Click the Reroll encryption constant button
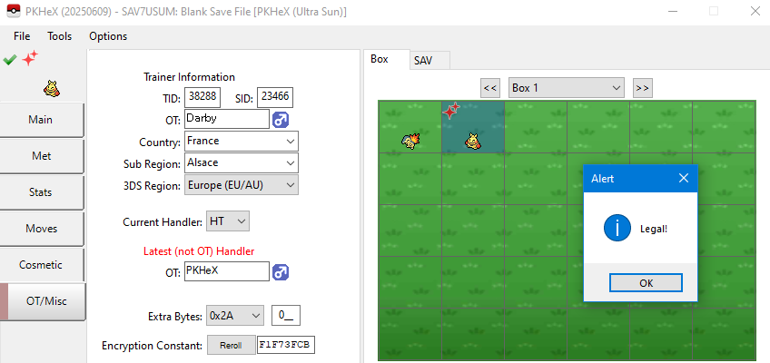The width and height of the screenshot is (770, 363). point(231,346)
